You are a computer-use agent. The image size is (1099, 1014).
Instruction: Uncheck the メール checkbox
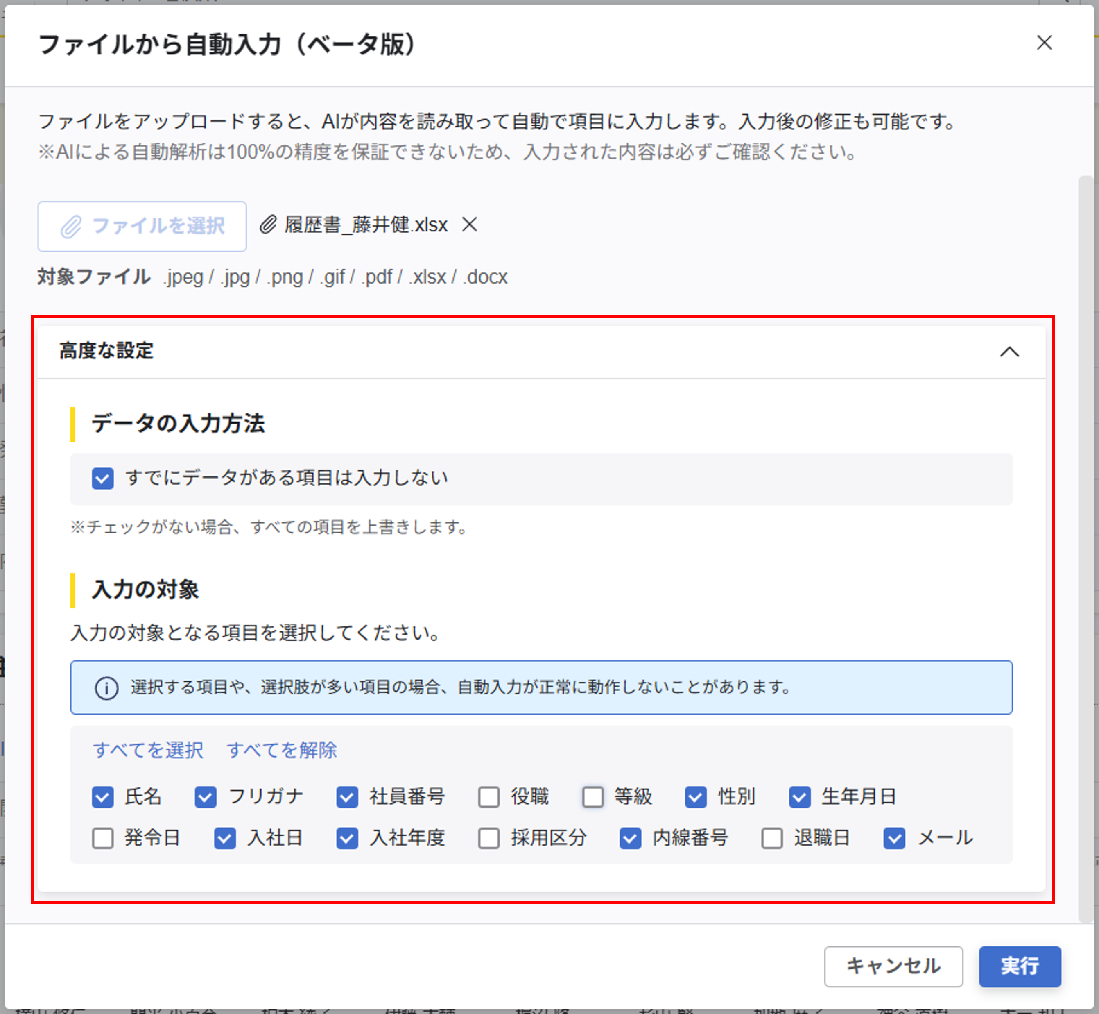point(894,838)
